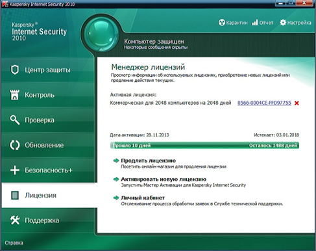Switch to the Контроль section
The width and height of the screenshot is (316, 251).
click(48, 95)
